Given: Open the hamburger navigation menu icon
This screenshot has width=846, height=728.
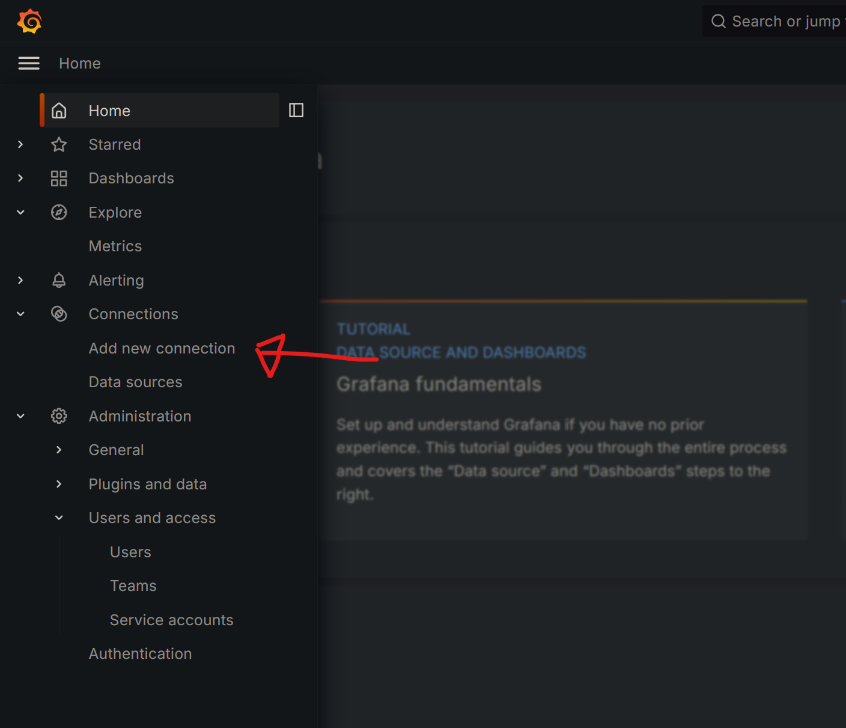Looking at the screenshot, I should pos(28,63).
